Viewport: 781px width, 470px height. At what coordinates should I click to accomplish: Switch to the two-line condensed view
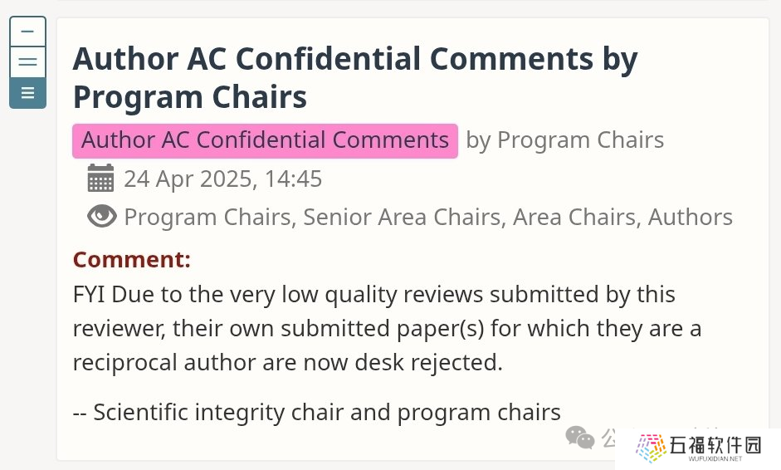point(28,62)
